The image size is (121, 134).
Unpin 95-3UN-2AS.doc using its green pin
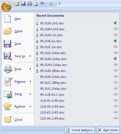pyautogui.click(x=115, y=23)
